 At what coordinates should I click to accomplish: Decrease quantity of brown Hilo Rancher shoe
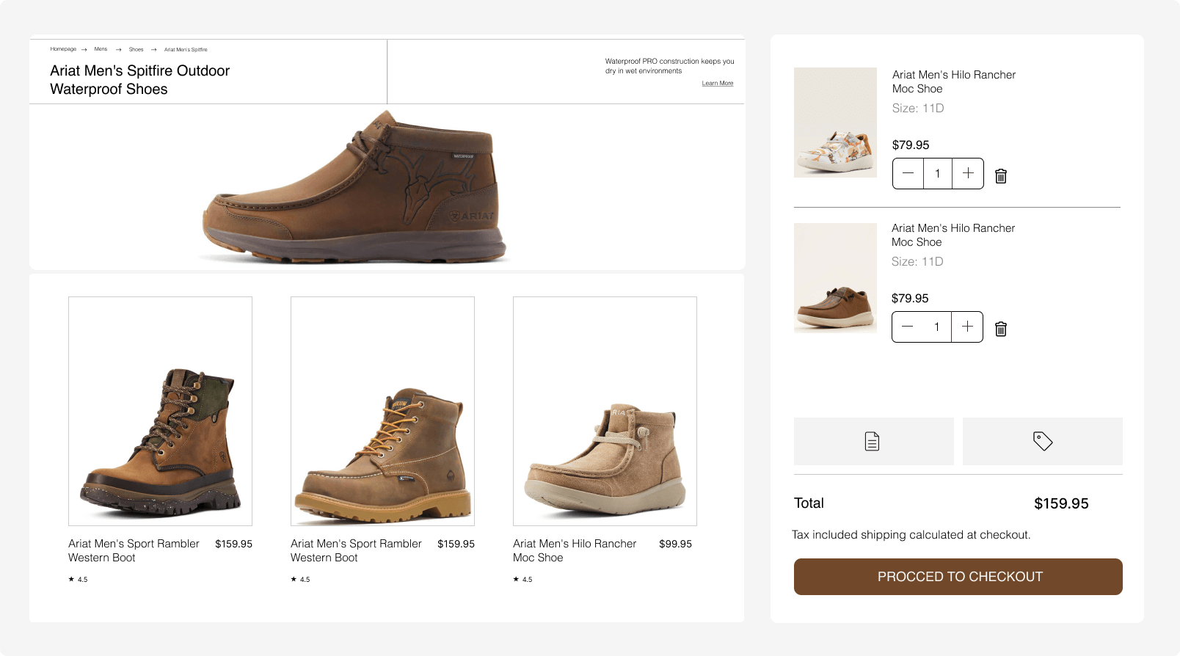[907, 327]
